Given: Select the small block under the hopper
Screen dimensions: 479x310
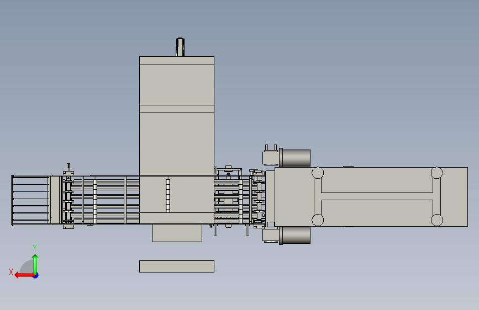Looking at the screenshot, I should (x=177, y=233).
